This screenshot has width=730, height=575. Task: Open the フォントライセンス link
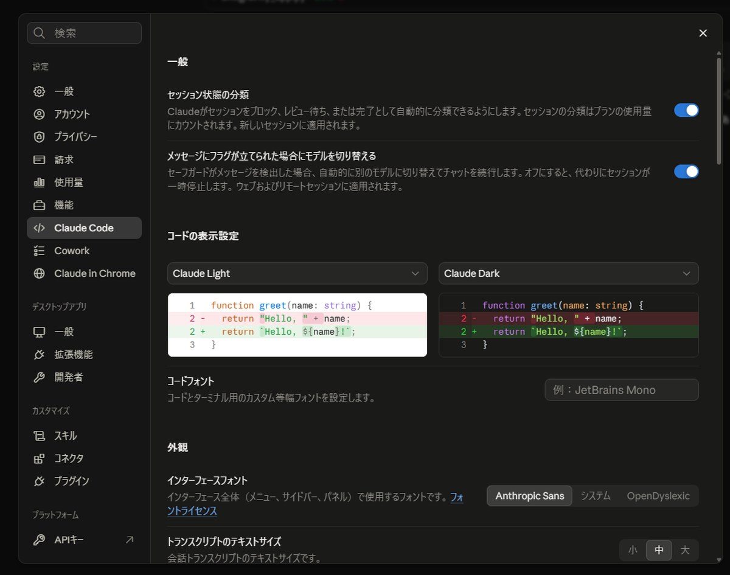[192, 511]
